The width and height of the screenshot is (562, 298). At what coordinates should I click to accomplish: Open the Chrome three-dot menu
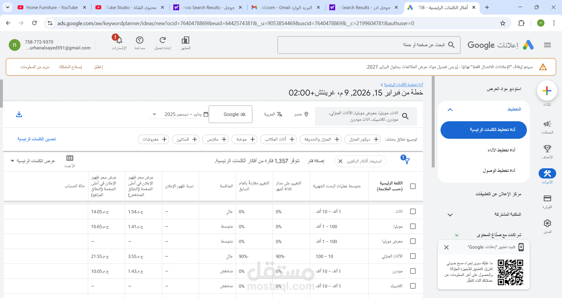pos(554,23)
